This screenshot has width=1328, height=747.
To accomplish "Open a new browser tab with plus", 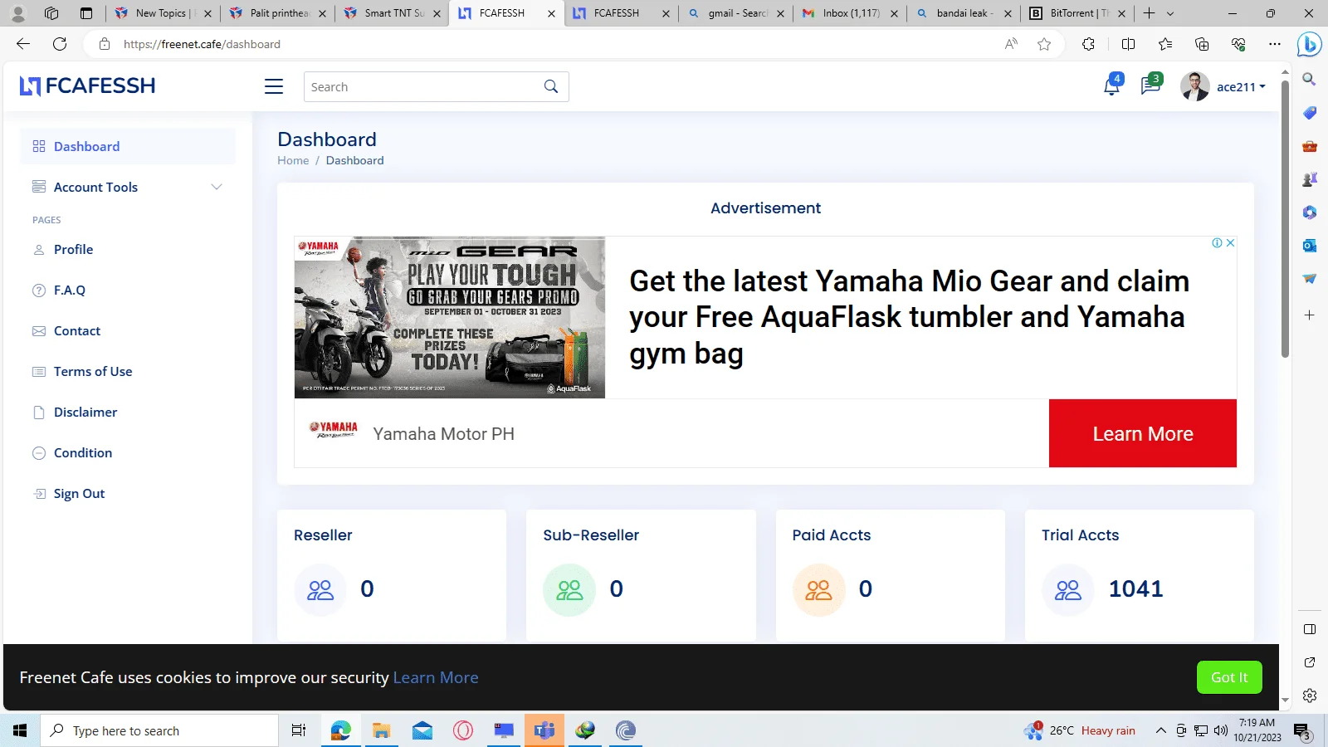I will 1149,13.
